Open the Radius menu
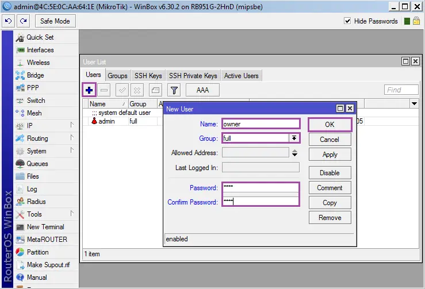The image size is (425, 289). tap(46, 202)
